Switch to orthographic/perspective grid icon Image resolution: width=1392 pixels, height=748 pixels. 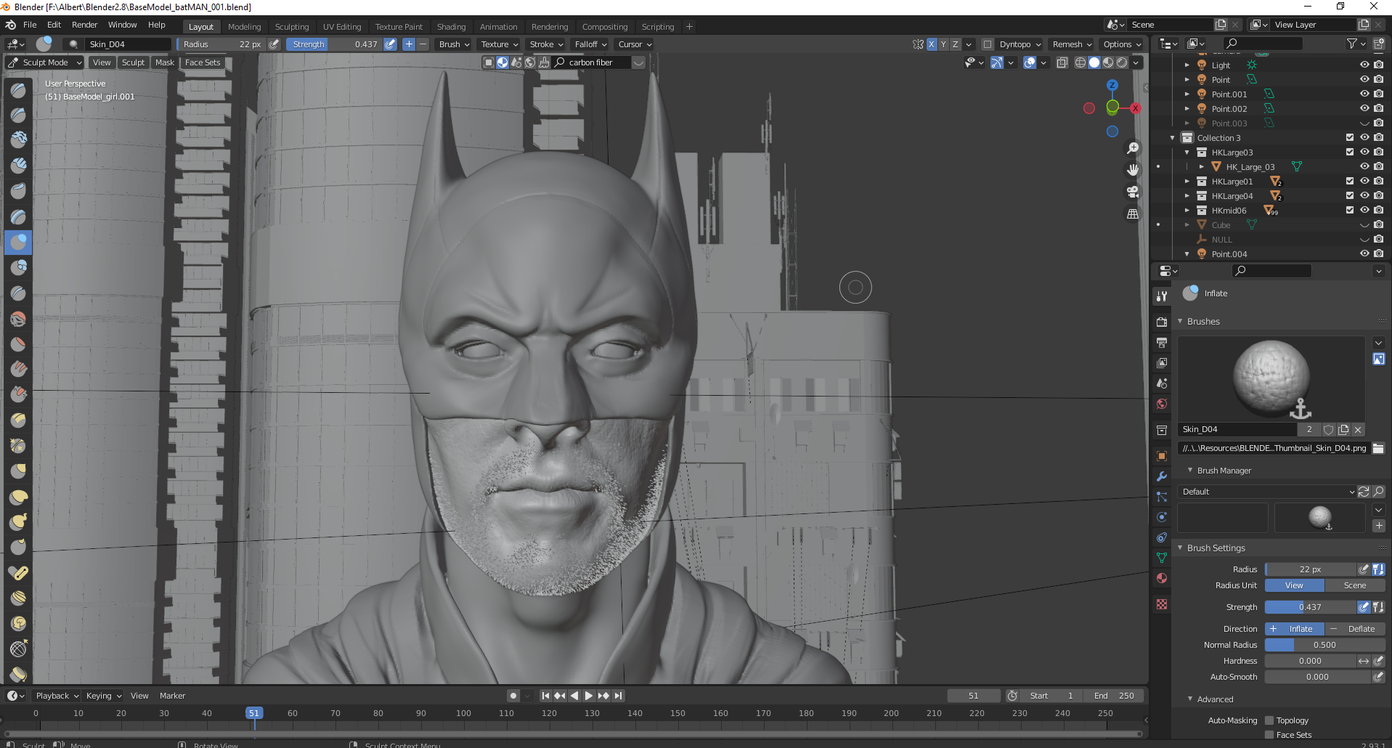pos(1132,214)
